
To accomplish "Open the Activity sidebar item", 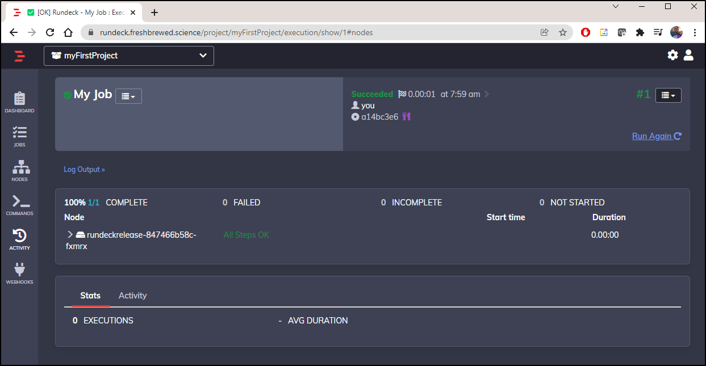I will (x=19, y=239).
